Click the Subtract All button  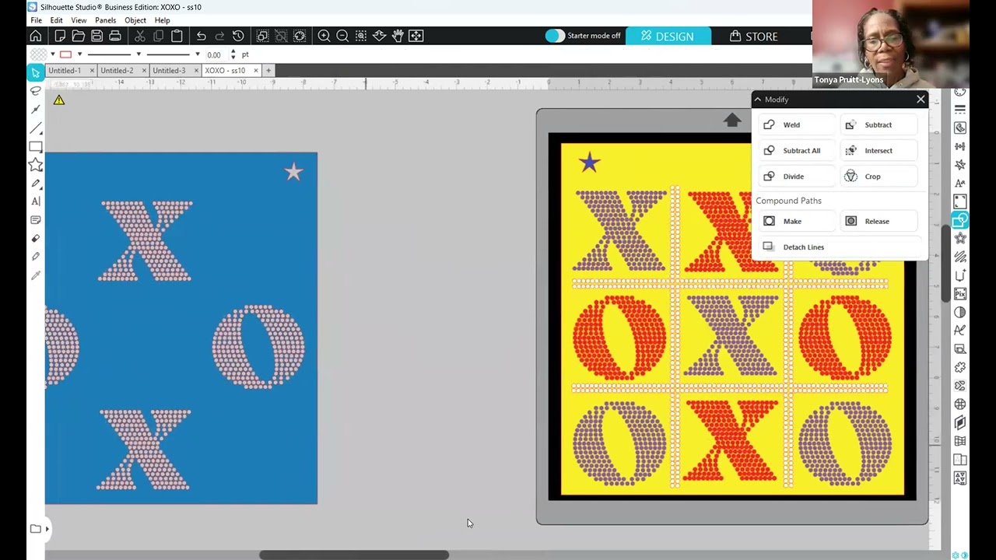coord(796,150)
